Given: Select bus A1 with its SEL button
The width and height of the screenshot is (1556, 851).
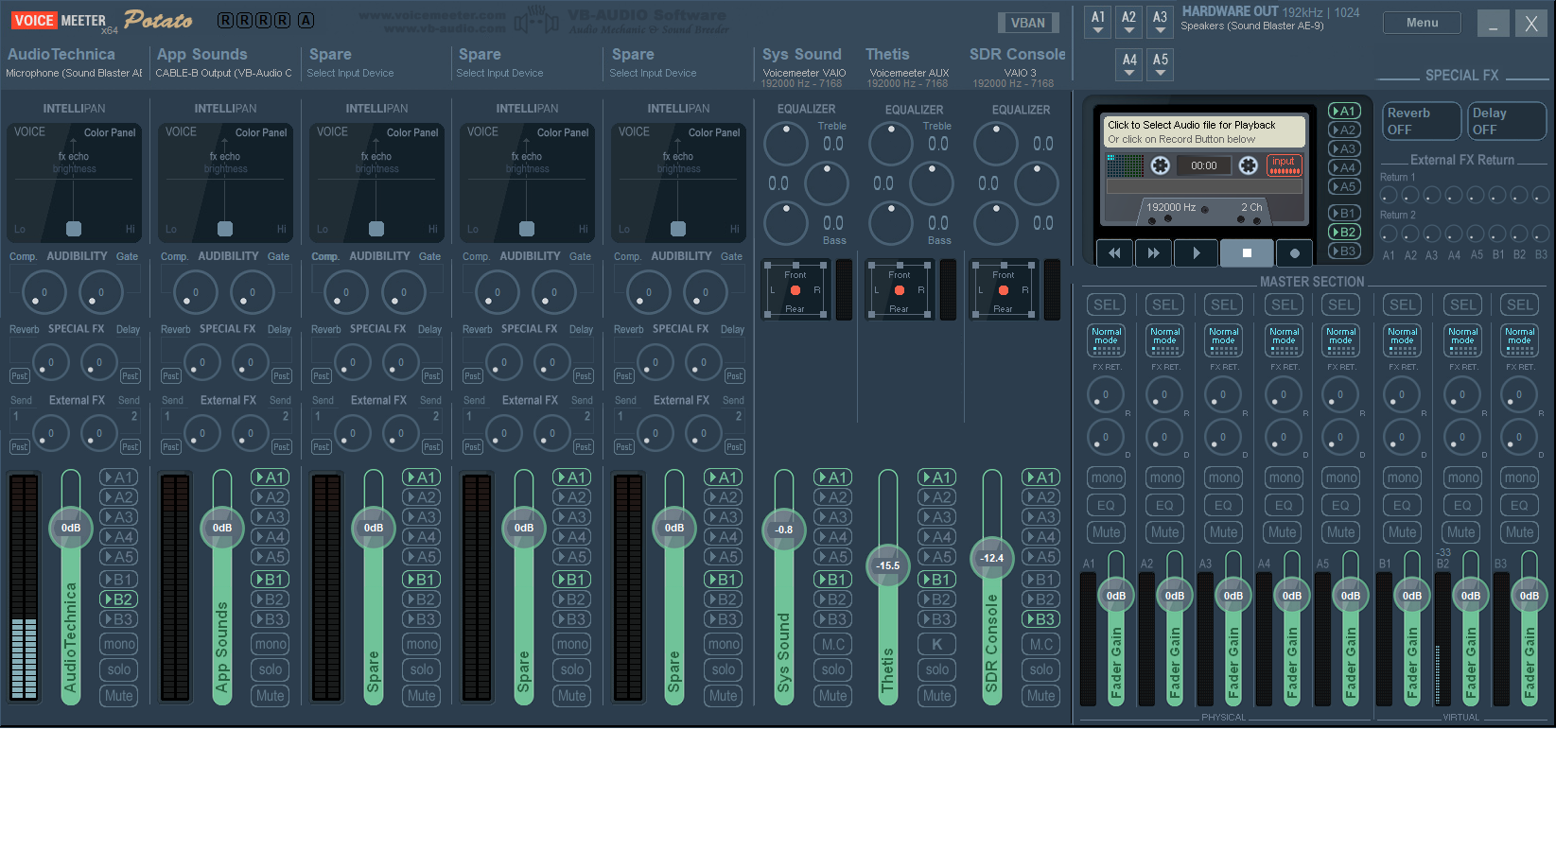Looking at the screenshot, I should 1107,304.
